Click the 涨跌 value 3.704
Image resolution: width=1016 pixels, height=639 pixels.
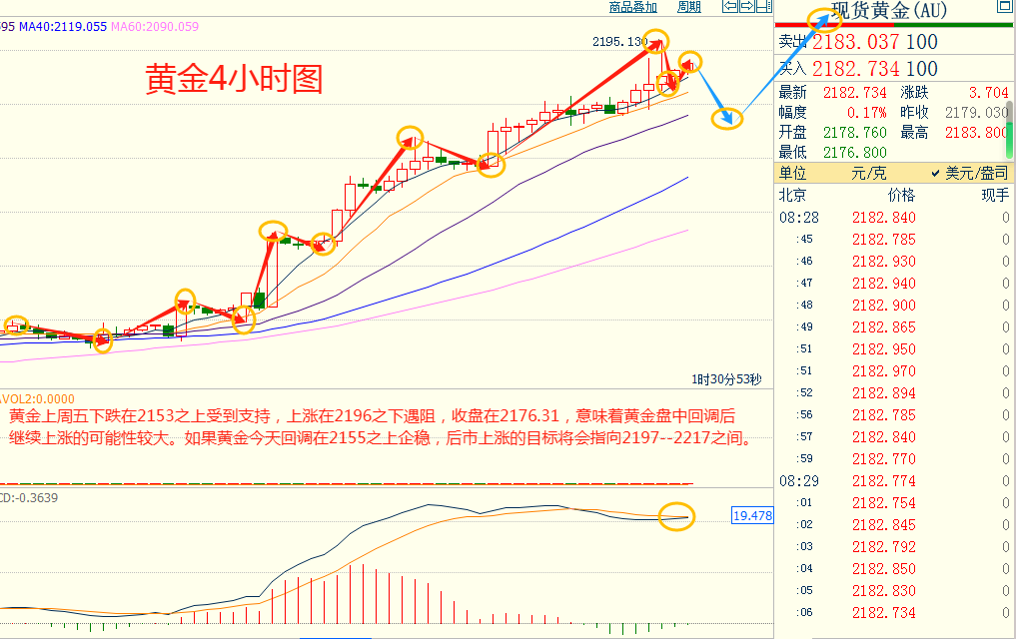tap(988, 93)
